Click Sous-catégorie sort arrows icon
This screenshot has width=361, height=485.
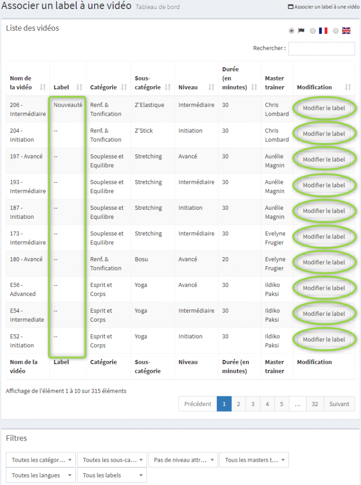coord(168,87)
